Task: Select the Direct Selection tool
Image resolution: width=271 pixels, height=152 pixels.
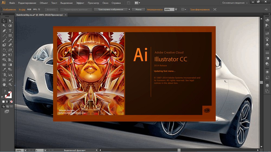Action: click(x=10, y=21)
